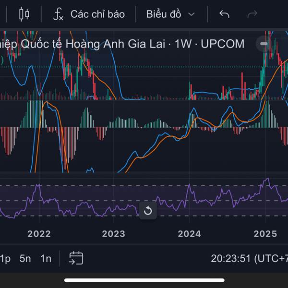
Task: Select the '1n' time range
Action: pyautogui.click(x=46, y=258)
